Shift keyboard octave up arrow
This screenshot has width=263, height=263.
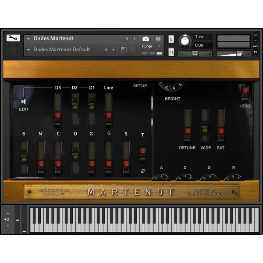pyautogui.click(x=8, y=213)
